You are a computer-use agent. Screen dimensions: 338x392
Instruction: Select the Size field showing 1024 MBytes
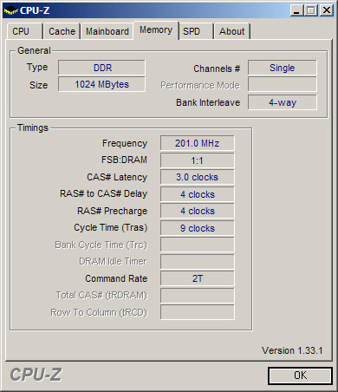pyautogui.click(x=101, y=84)
